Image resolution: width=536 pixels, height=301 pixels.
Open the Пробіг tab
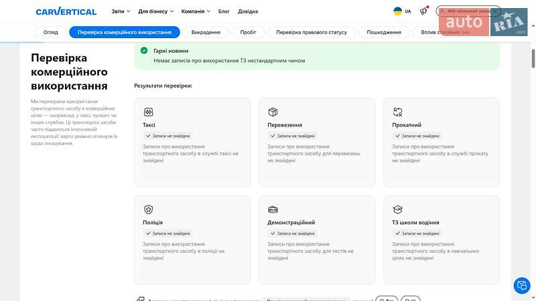(x=248, y=32)
